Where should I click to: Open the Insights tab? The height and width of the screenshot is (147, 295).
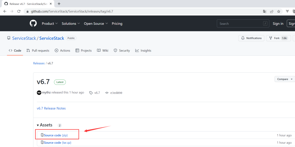[143, 50]
